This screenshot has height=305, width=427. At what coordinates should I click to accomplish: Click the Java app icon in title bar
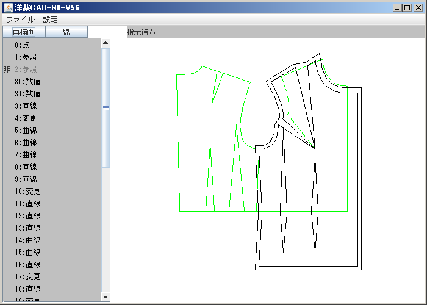[x=9, y=7]
